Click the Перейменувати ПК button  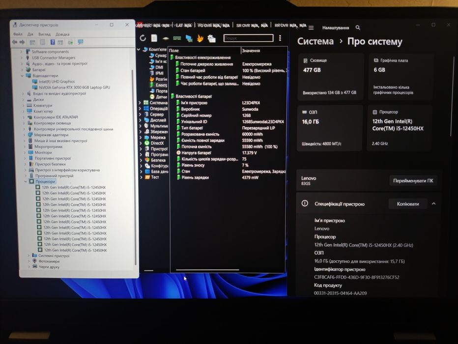click(x=413, y=181)
